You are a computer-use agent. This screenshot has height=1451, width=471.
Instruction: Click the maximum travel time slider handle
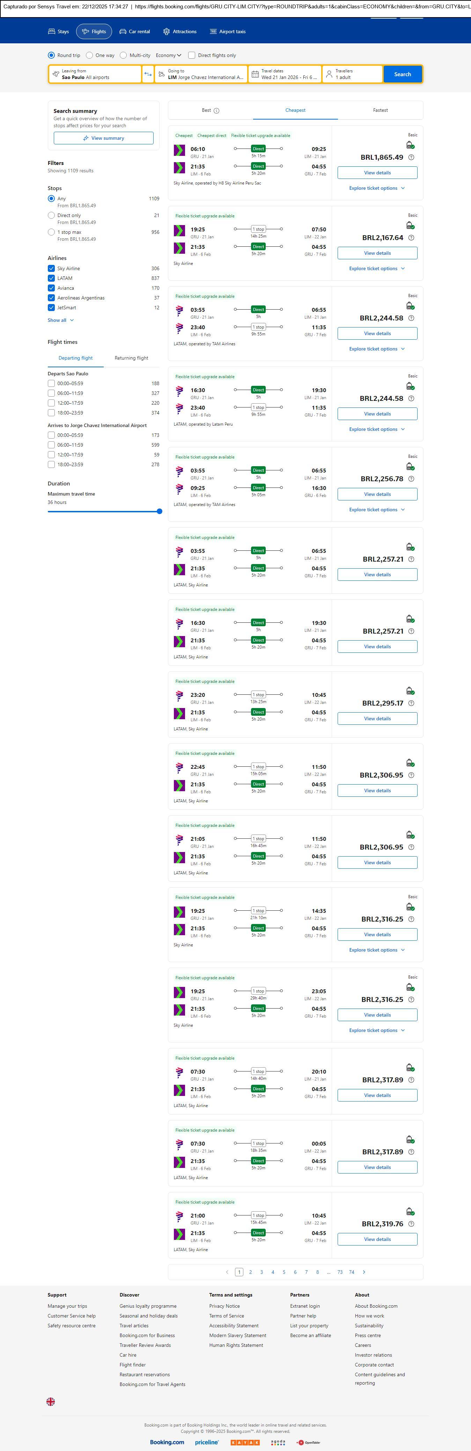point(159,512)
